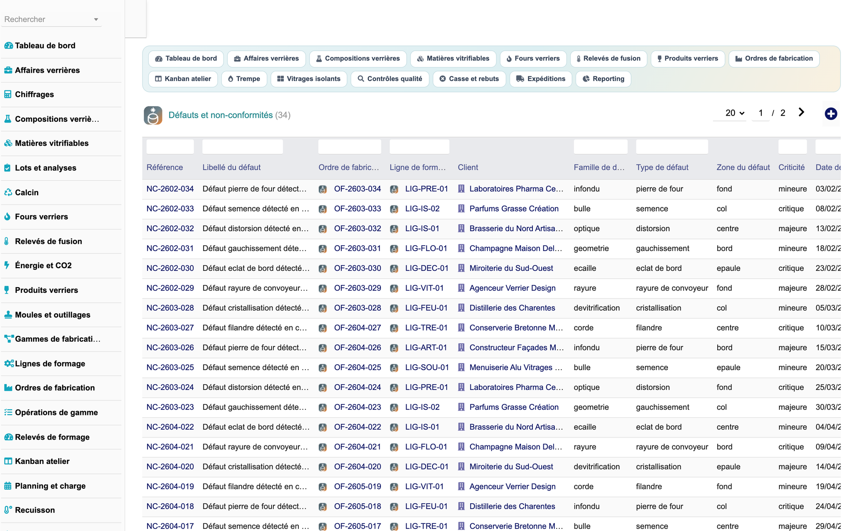Image resolution: width=859 pixels, height=531 pixels.
Task: Click the Type de défaut filter field
Action: tap(672, 146)
